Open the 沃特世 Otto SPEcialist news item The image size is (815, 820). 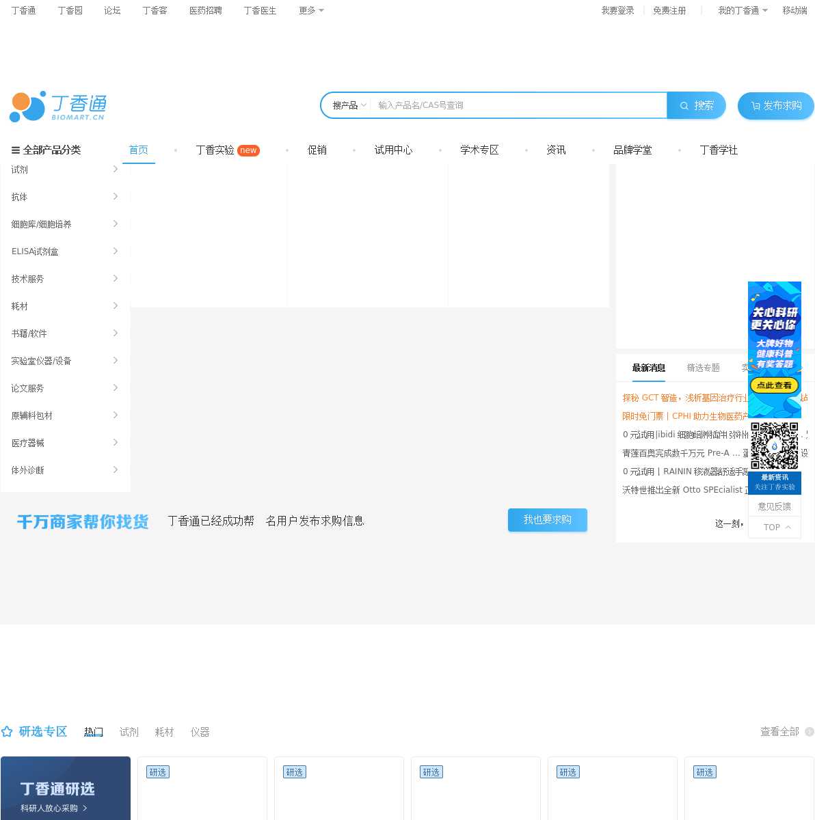(685, 490)
